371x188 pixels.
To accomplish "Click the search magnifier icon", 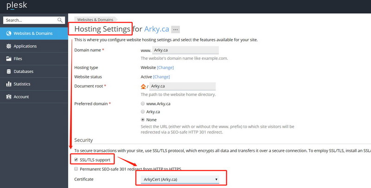I will [60, 20].
